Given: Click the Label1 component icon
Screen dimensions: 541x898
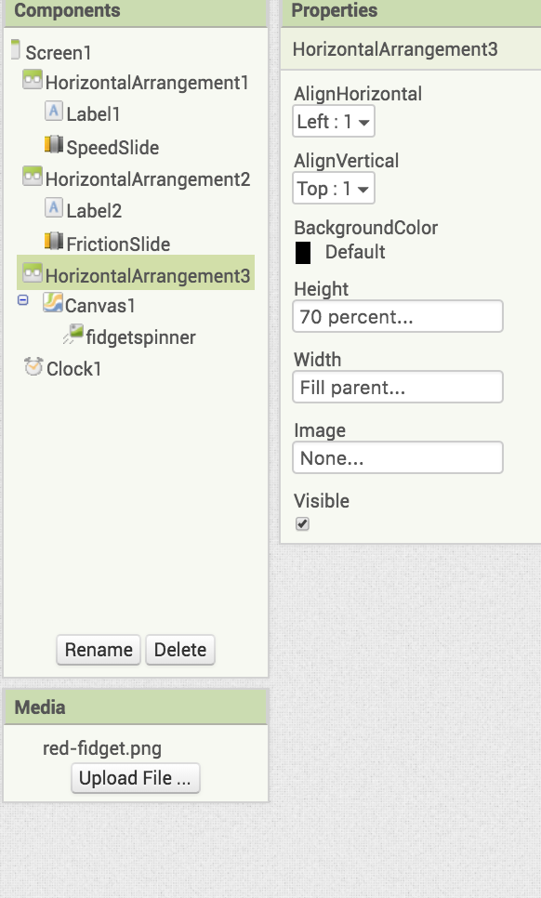Looking at the screenshot, I should coord(53,111).
